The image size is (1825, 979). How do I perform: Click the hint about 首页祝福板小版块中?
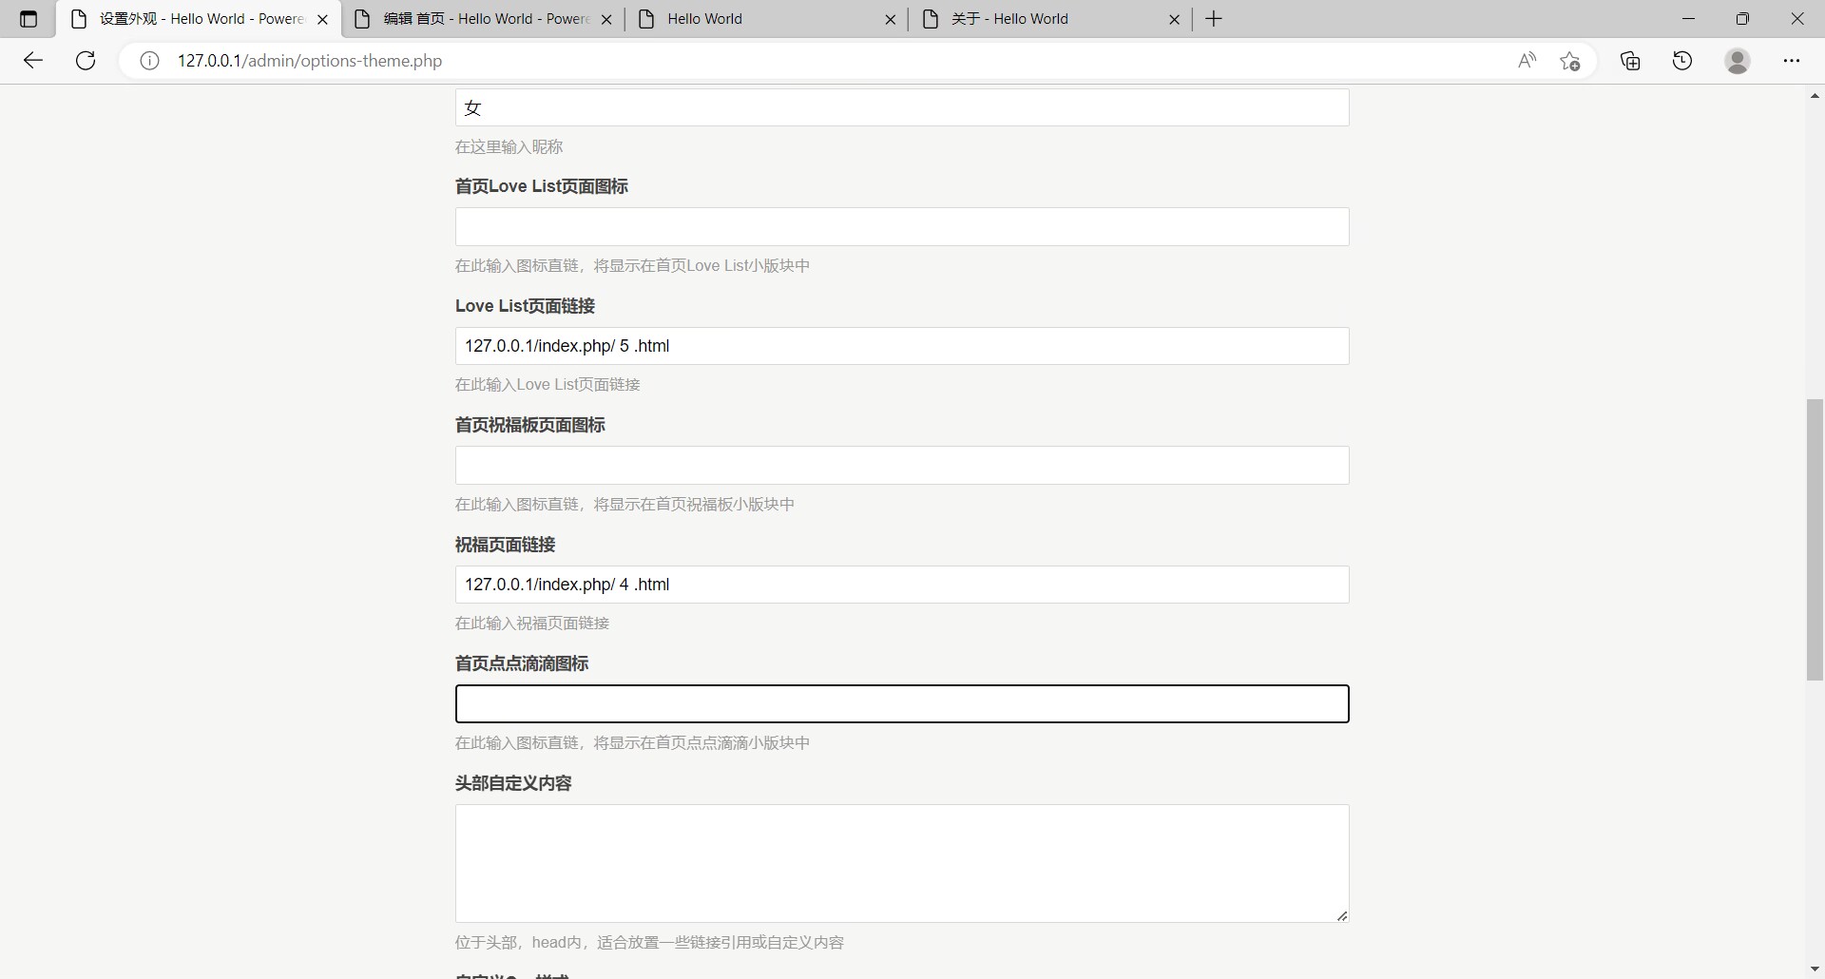[x=624, y=504]
